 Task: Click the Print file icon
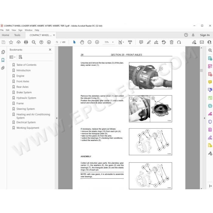(x=26, y=42)
